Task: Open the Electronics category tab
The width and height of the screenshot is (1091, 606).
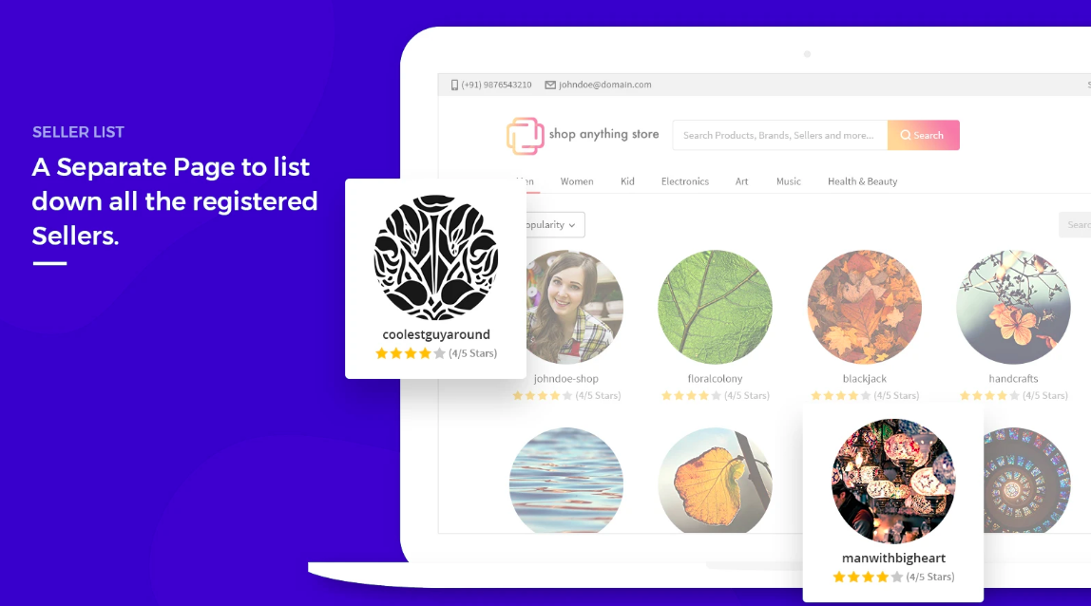Action: pos(684,181)
